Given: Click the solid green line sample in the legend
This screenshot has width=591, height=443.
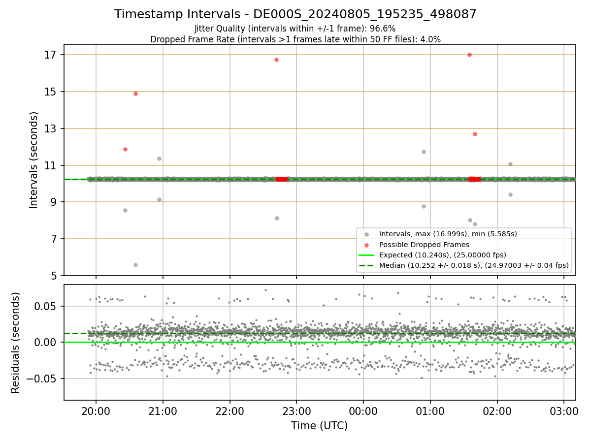Looking at the screenshot, I should [x=367, y=255].
